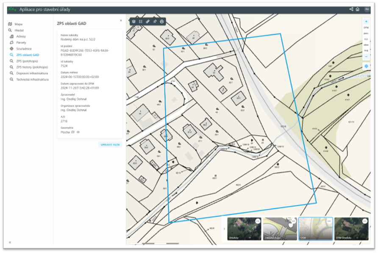Open the legend list tool
This screenshot has width=378, height=253.
tap(141, 22)
